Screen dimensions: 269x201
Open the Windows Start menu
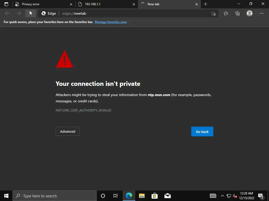tap(6, 196)
